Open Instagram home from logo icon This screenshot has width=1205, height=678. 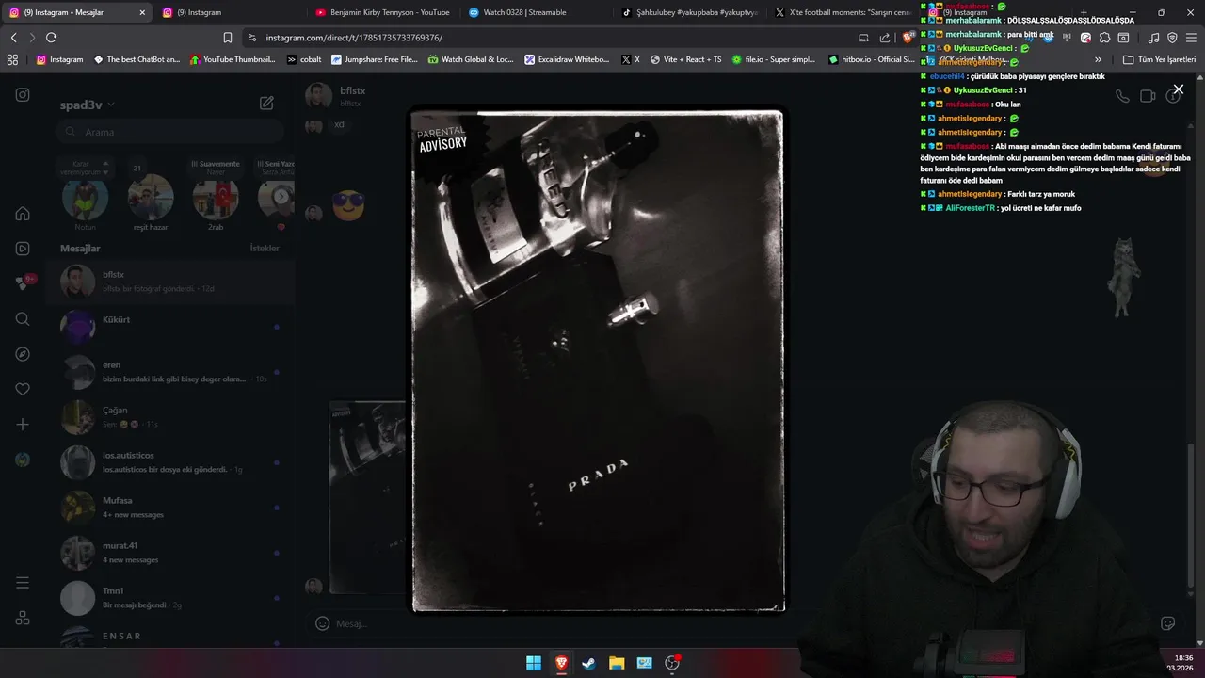tap(23, 95)
